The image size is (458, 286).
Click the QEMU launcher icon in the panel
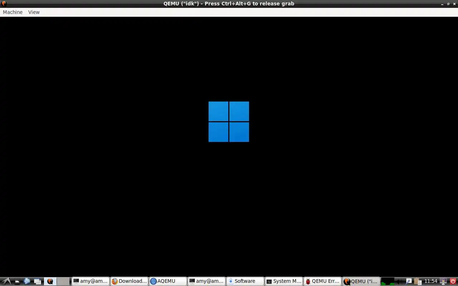(x=50, y=281)
